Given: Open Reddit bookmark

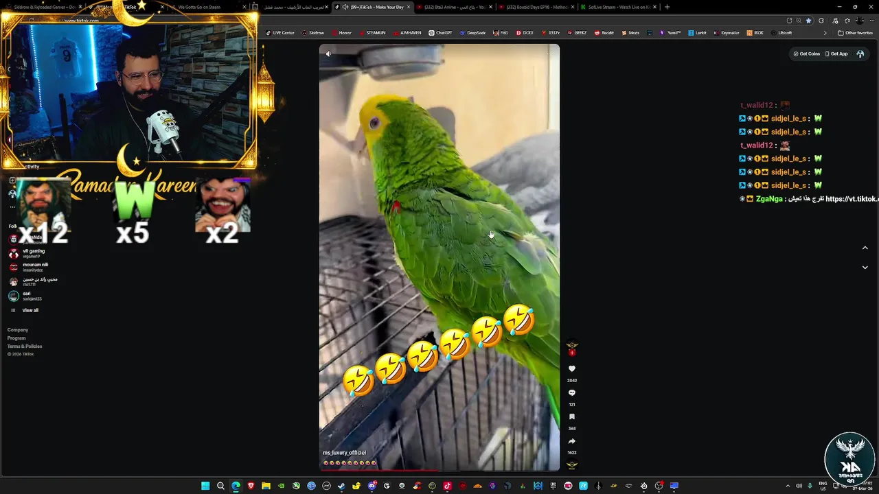Looking at the screenshot, I should click(x=604, y=32).
